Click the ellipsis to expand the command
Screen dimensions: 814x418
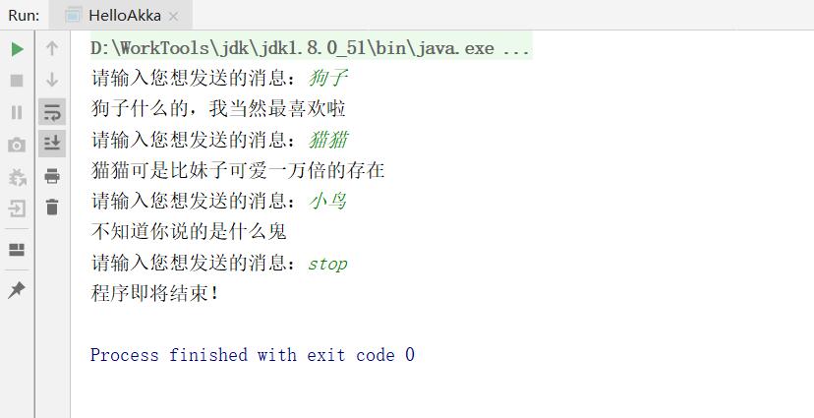(x=516, y=48)
